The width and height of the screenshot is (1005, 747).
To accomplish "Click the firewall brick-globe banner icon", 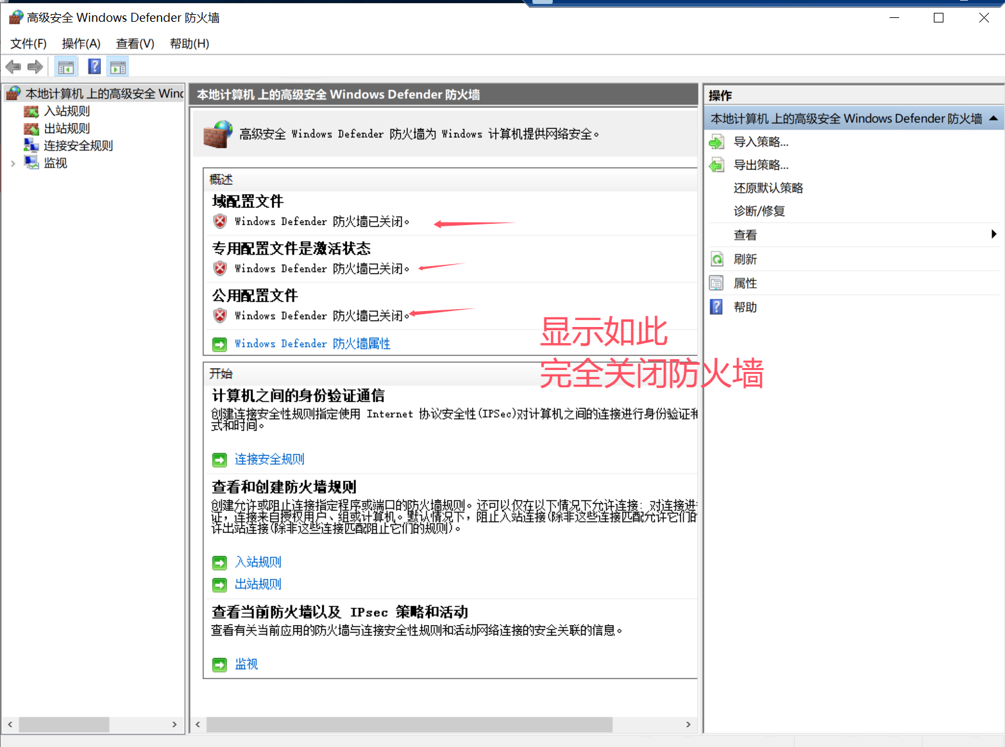I will coord(217,133).
